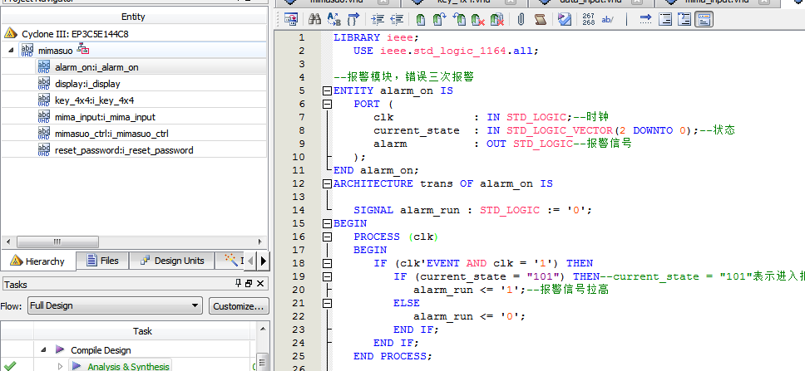The width and height of the screenshot is (805, 371).
Task: Switch to the Hierarchy tab
Action: click(x=38, y=261)
